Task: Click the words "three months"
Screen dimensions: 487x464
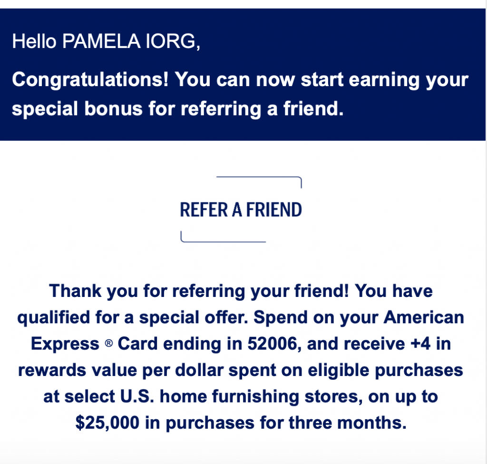Action: tap(361, 423)
